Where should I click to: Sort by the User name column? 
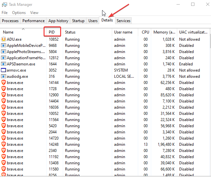(x=123, y=32)
